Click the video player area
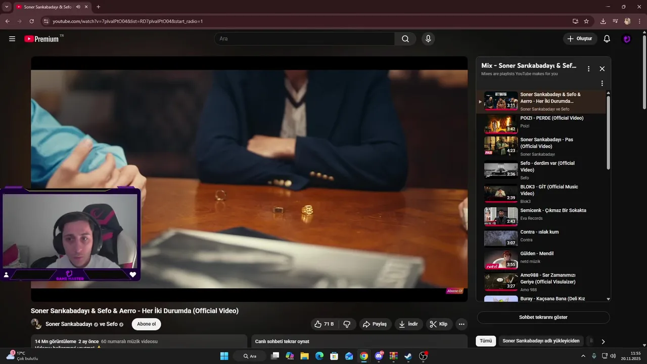Viewport: 647px width, 364px height. coord(249,179)
